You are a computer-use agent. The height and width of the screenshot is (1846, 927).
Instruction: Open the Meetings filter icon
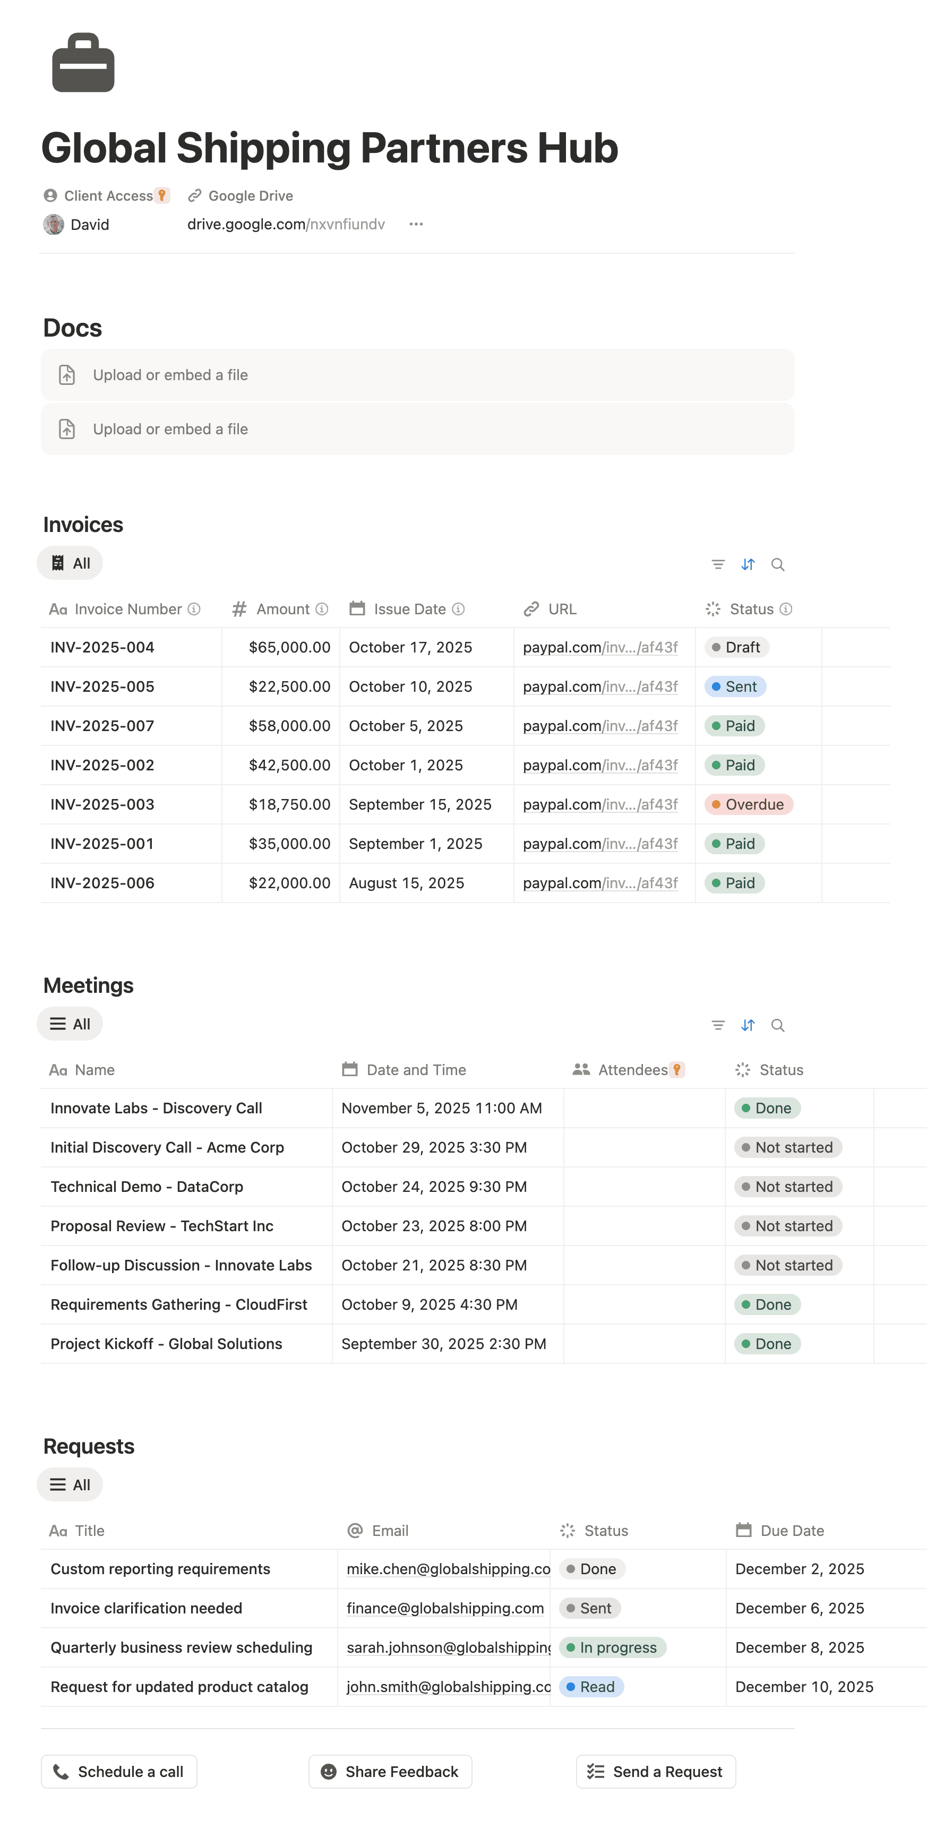point(718,1026)
